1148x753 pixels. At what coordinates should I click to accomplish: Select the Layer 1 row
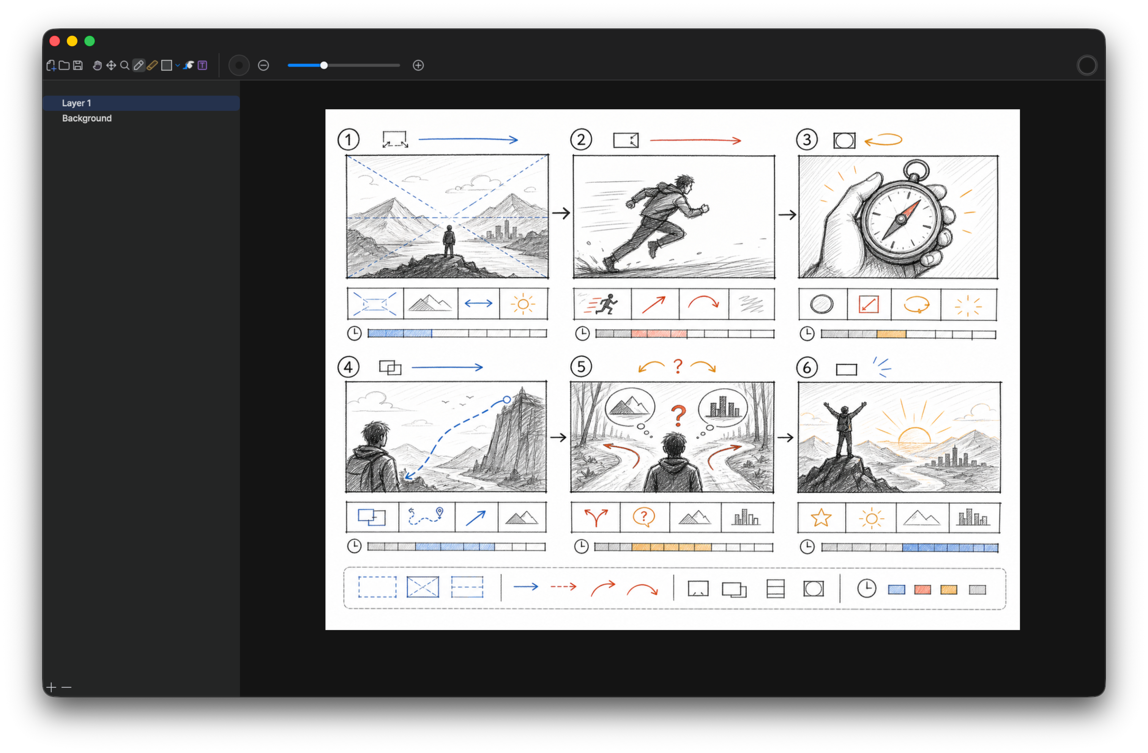[x=141, y=103]
